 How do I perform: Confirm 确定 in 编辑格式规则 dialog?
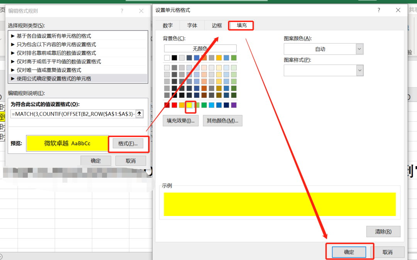click(96, 161)
